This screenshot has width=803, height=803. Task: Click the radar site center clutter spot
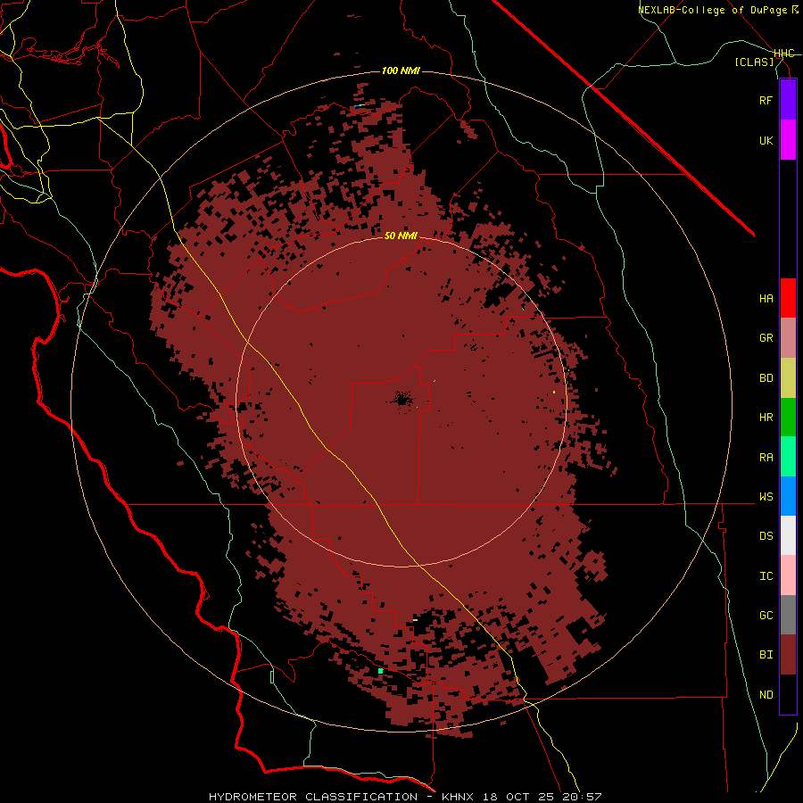[x=402, y=399]
